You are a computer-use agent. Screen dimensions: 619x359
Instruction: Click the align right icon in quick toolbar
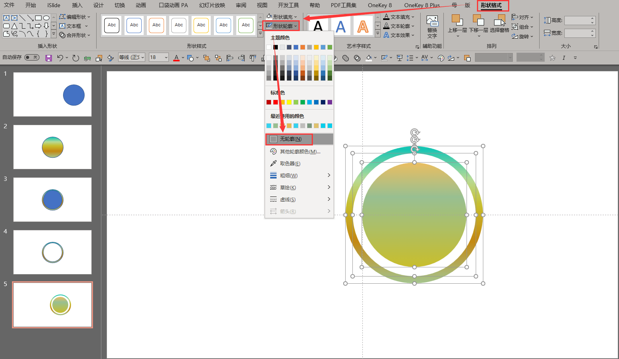(241, 58)
